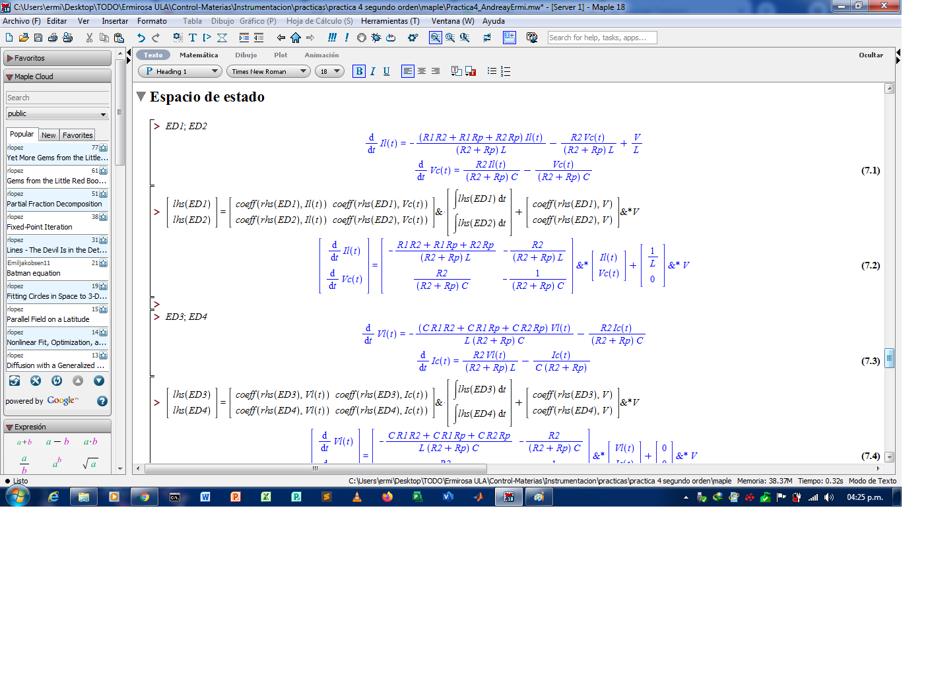Screen dimensions: 928x682
Task: Click the Ocultar button to hide the palette
Action: click(x=871, y=55)
